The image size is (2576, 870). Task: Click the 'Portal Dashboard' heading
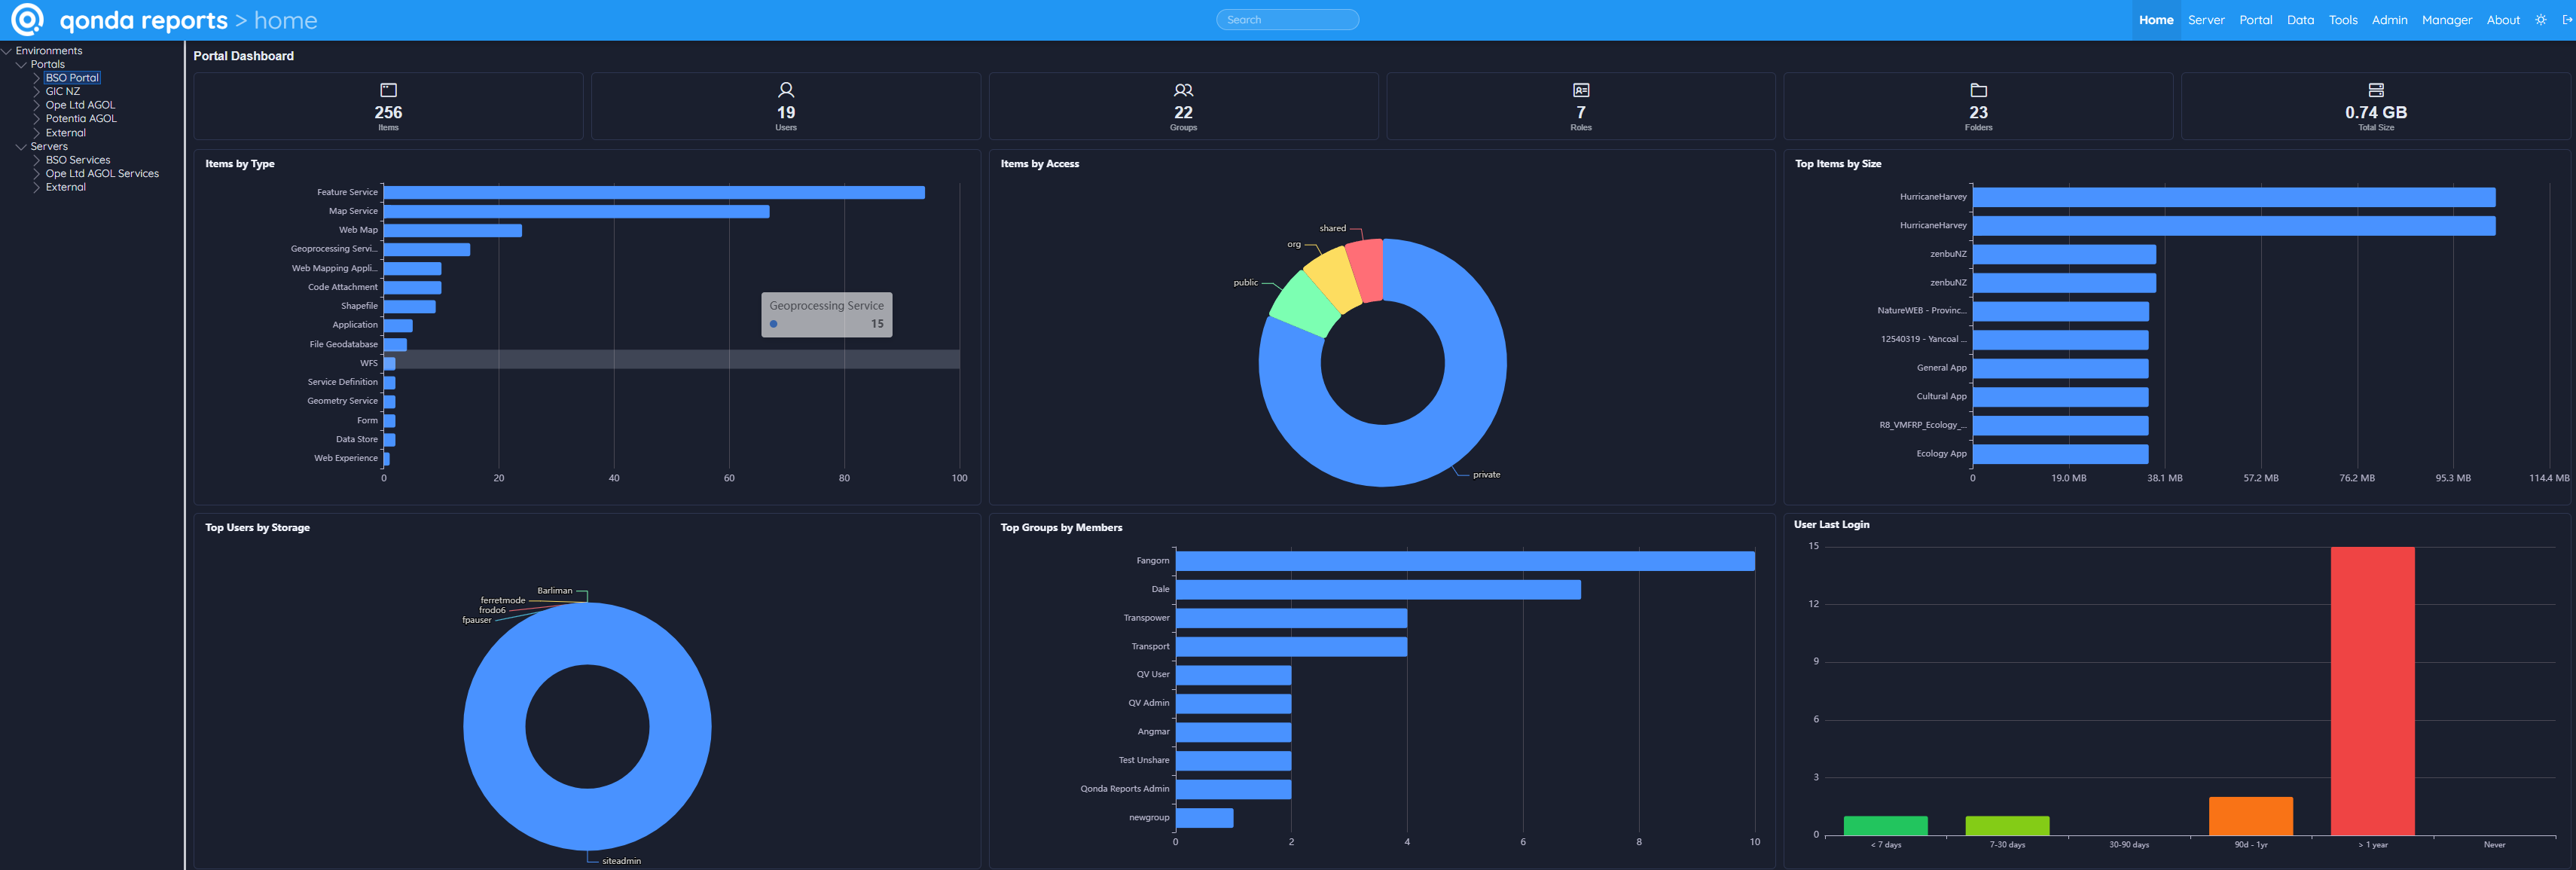[x=243, y=56]
